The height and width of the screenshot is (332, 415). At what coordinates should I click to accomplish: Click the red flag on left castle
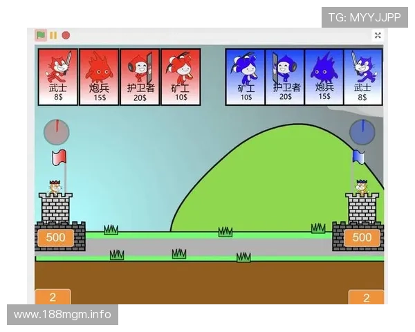[x=59, y=157]
